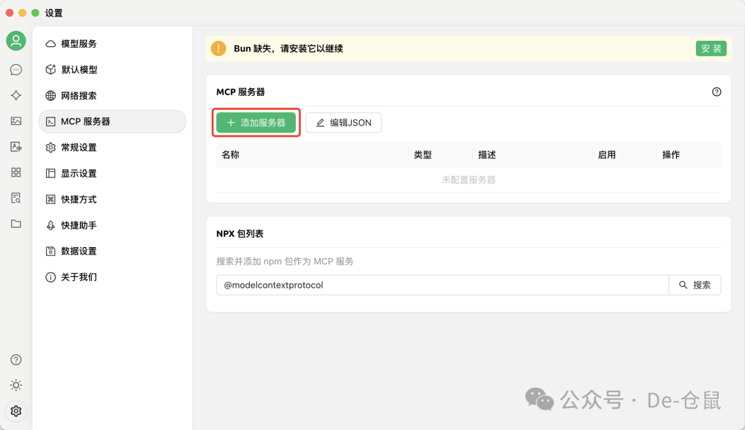
Task: Click the MCP 服务器 help circle icon
Action: click(717, 90)
